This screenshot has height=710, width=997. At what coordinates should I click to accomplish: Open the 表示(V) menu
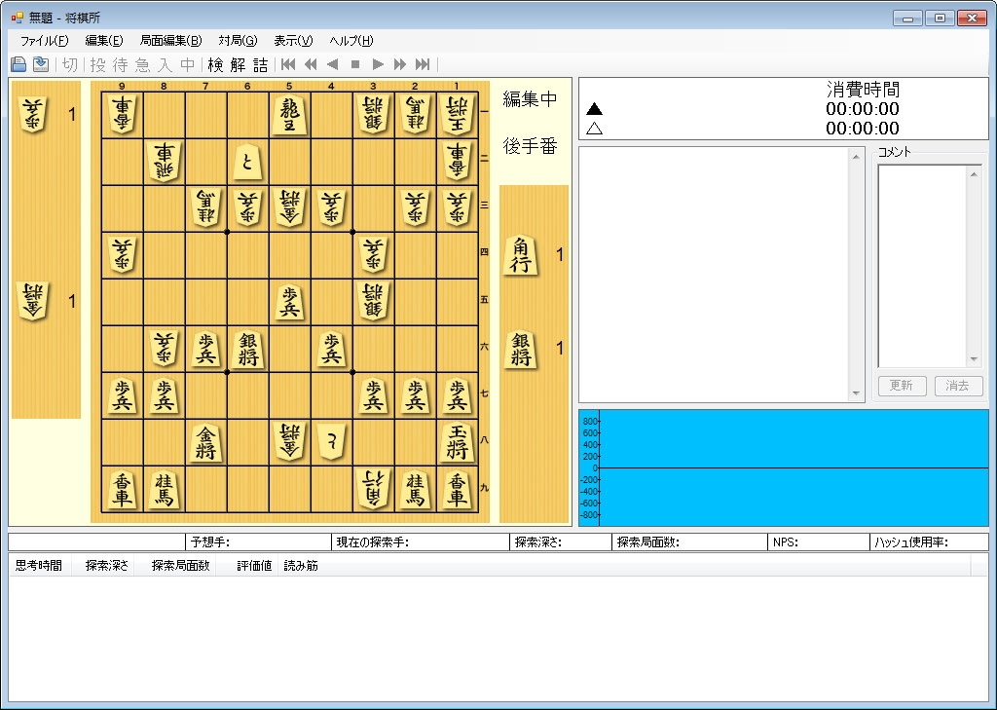click(x=293, y=40)
